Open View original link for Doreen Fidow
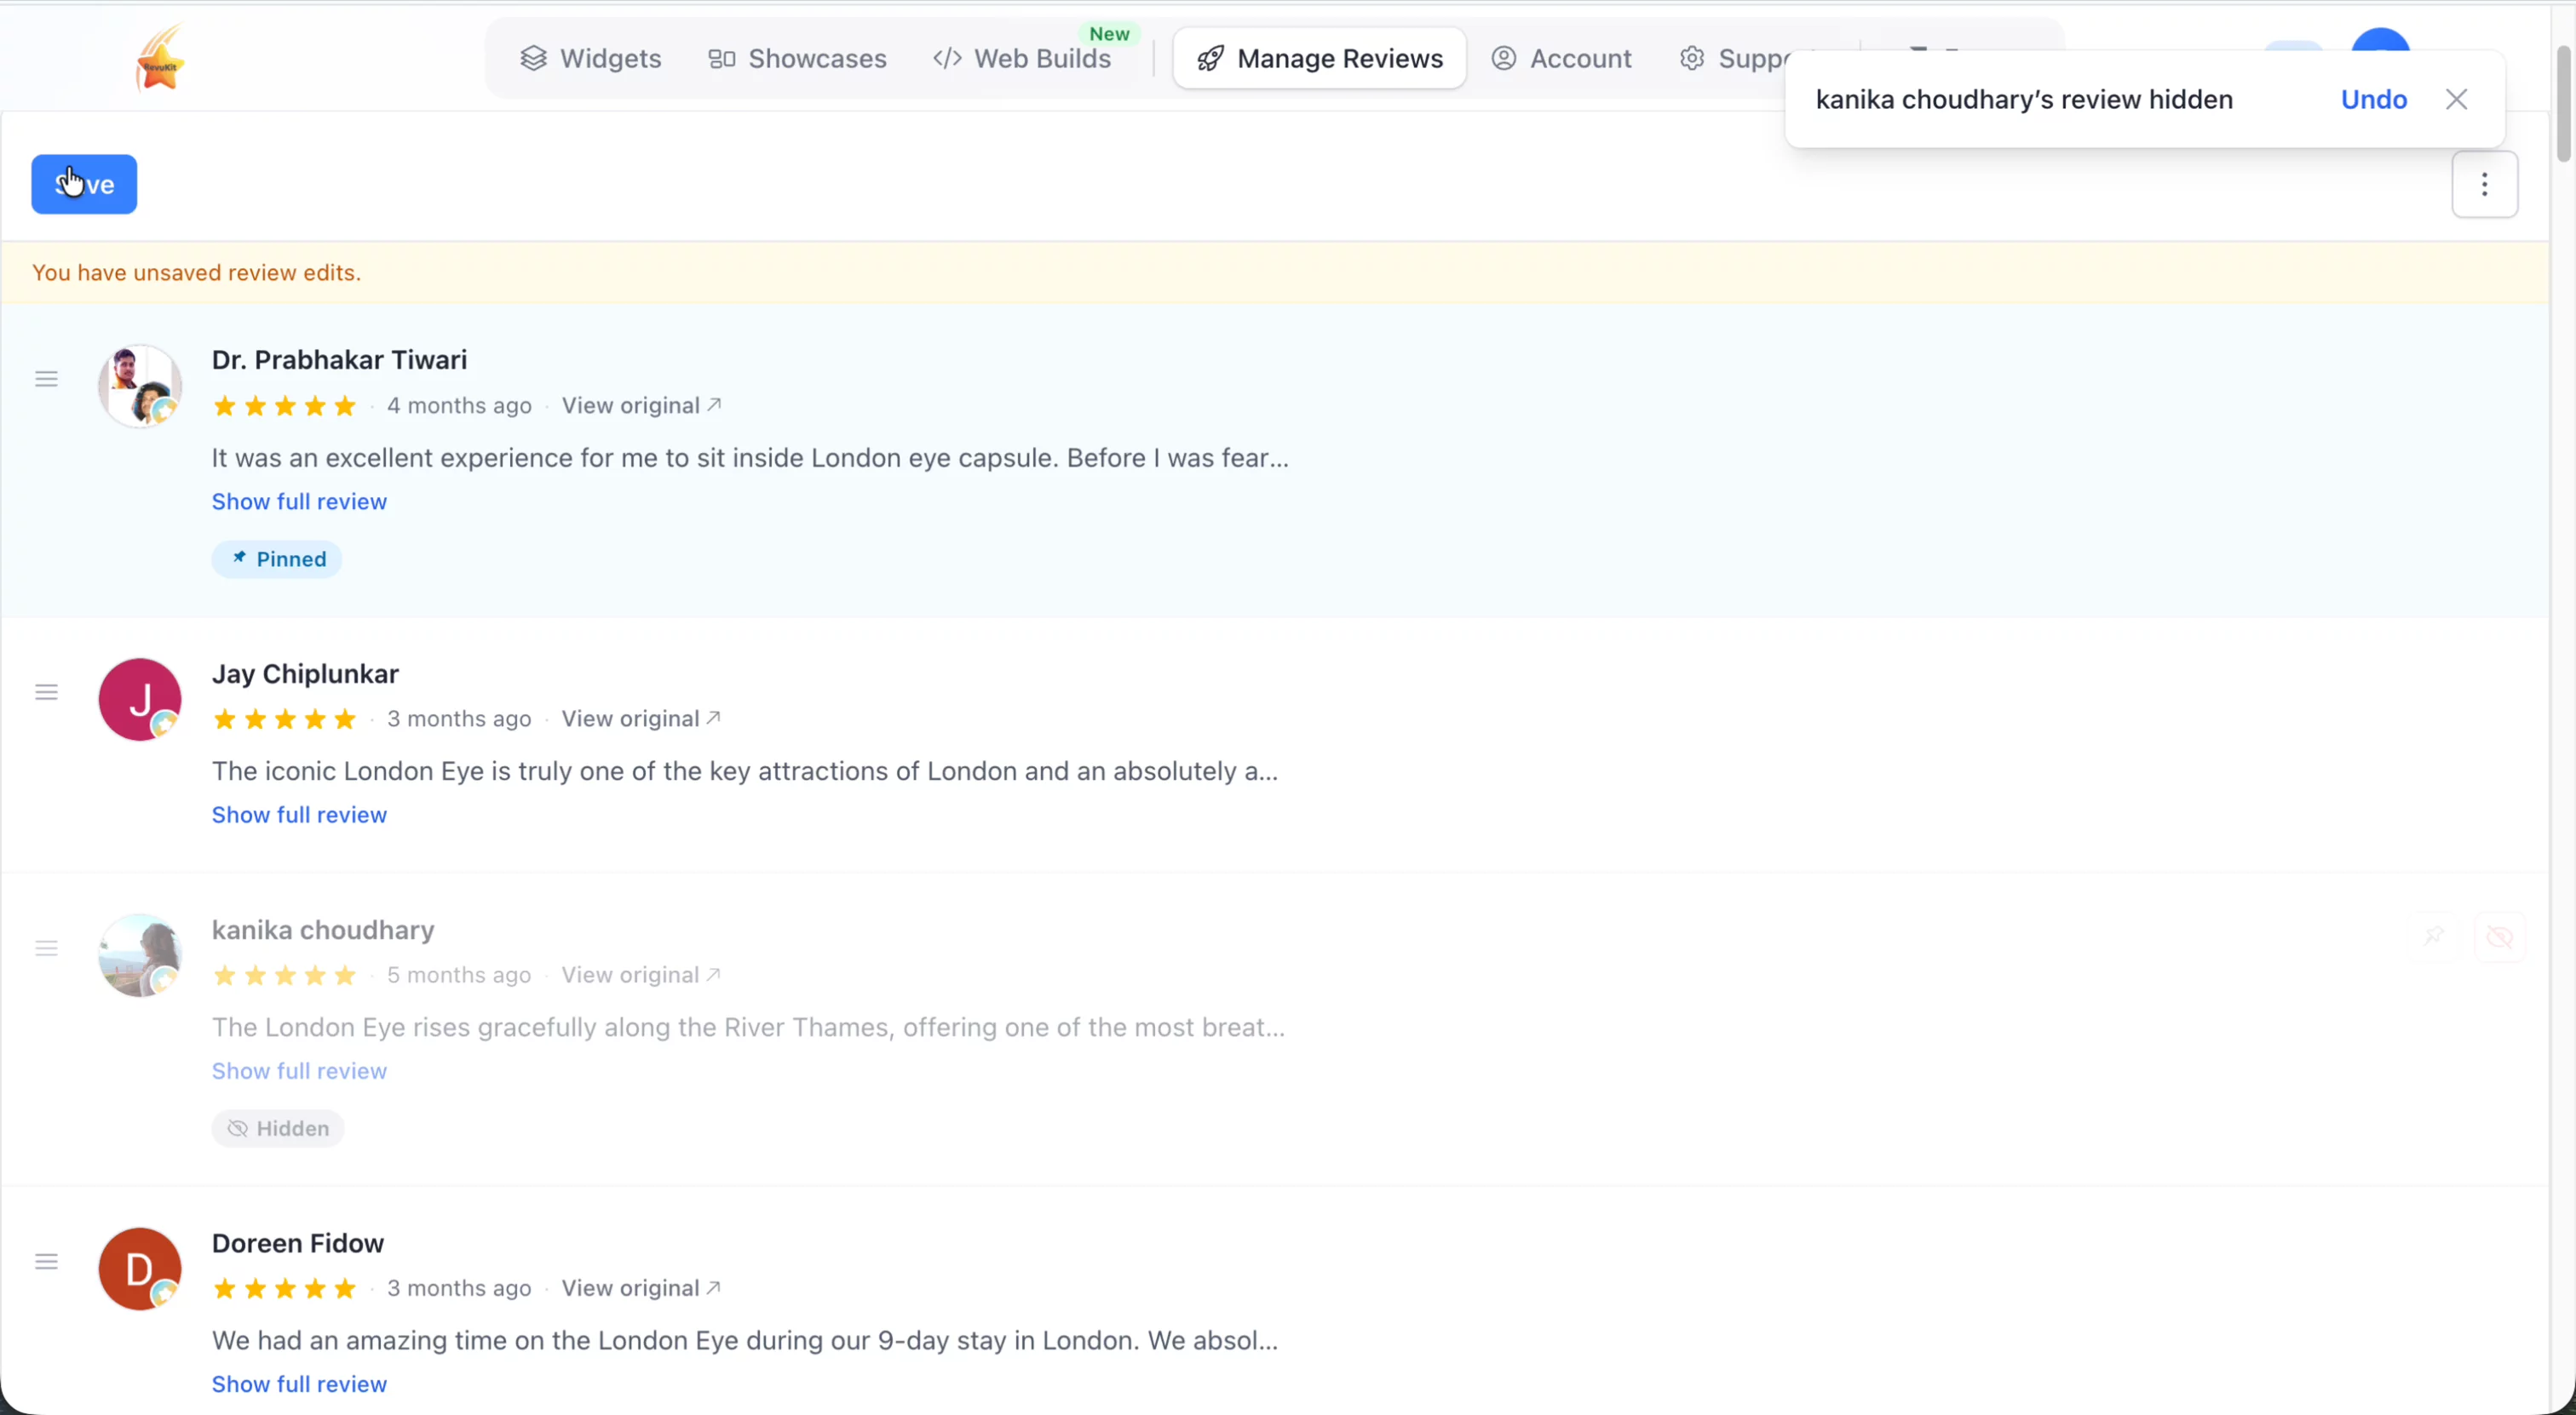The height and width of the screenshot is (1415, 2576). pos(641,1288)
